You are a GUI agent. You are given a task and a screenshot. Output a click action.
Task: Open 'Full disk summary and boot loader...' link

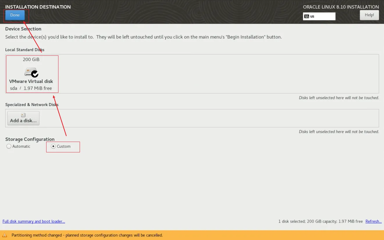tap(34, 221)
